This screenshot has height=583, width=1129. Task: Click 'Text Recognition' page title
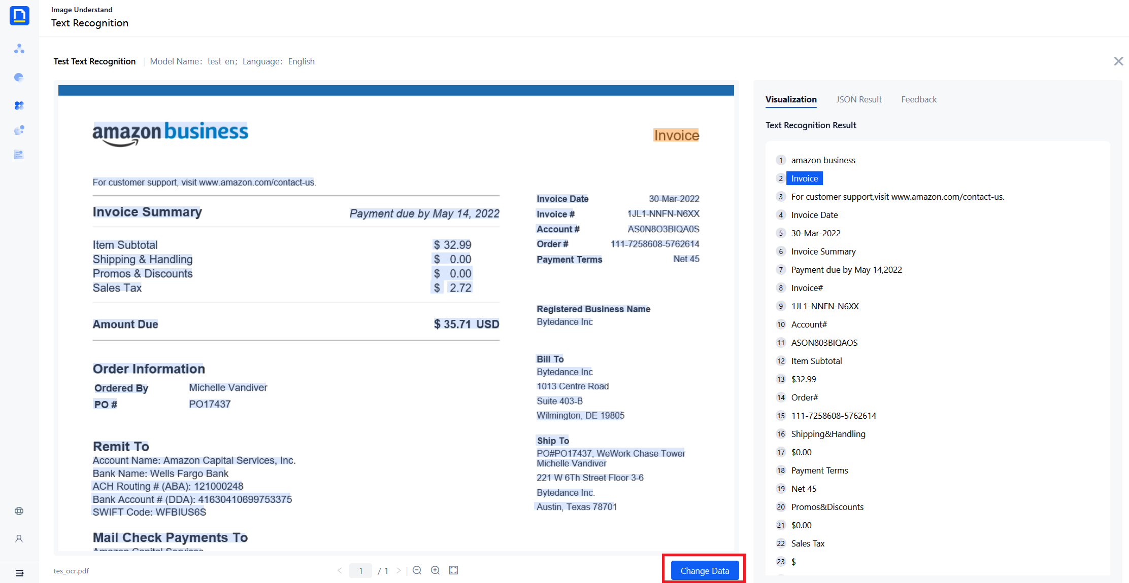(90, 23)
